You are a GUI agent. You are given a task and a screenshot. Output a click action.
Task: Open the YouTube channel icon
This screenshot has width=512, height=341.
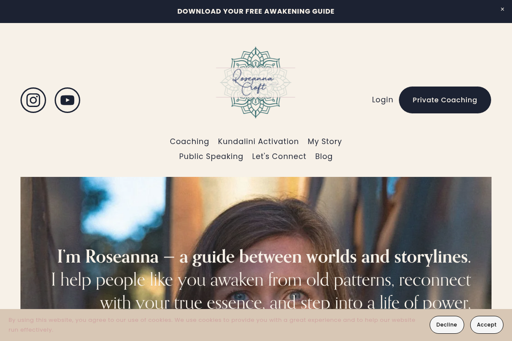pyautogui.click(x=67, y=100)
